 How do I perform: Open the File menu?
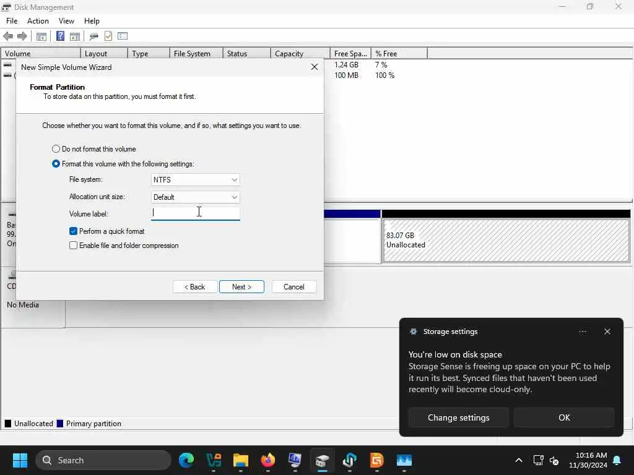(12, 21)
